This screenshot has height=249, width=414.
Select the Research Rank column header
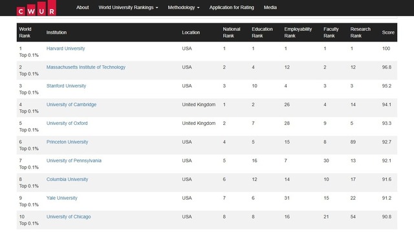360,32
